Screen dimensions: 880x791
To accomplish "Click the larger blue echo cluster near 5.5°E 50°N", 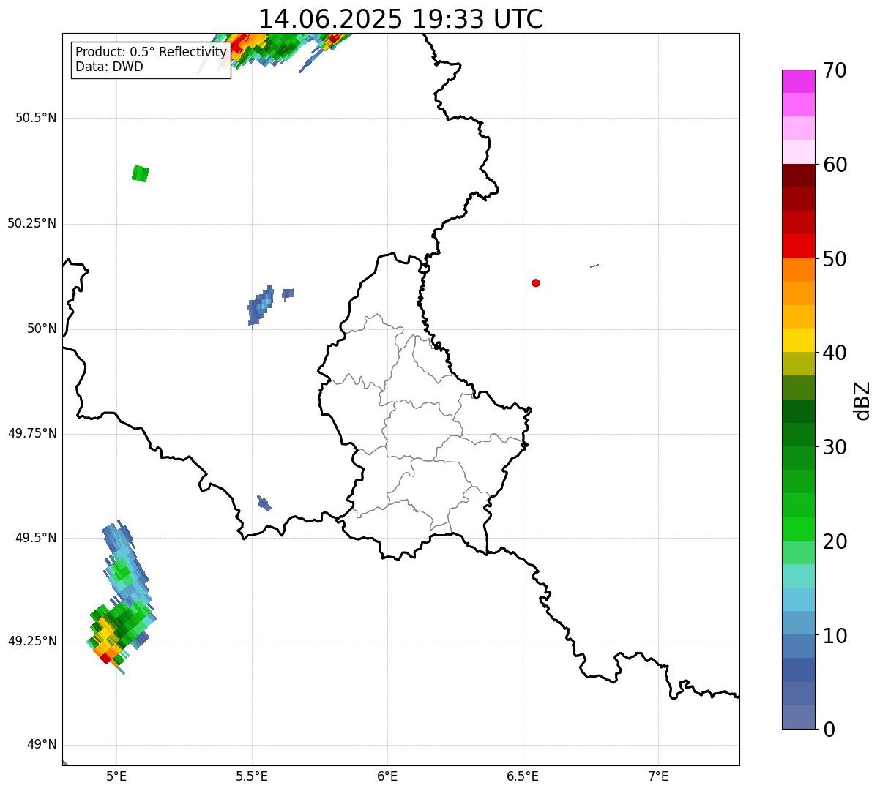I will coord(261,307).
